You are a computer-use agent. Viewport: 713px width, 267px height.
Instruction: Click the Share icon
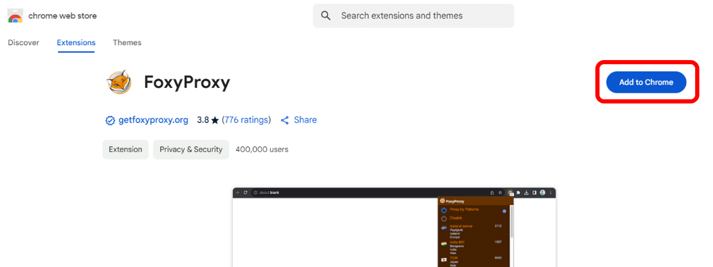285,120
